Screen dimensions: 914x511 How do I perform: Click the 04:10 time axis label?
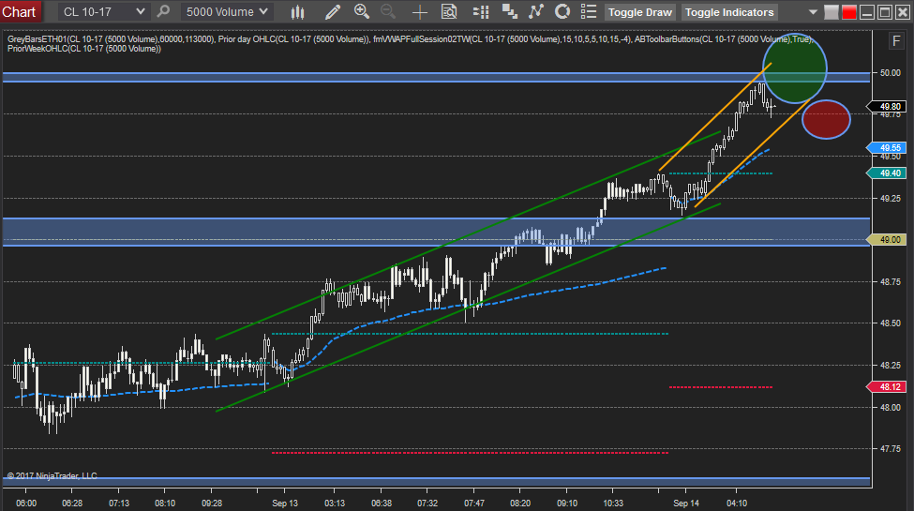(736, 503)
